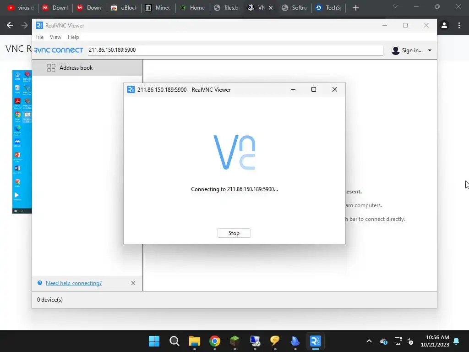The width and height of the screenshot is (469, 352).
Task: Open the View menu in RealVNC Viewer
Action: 55,37
